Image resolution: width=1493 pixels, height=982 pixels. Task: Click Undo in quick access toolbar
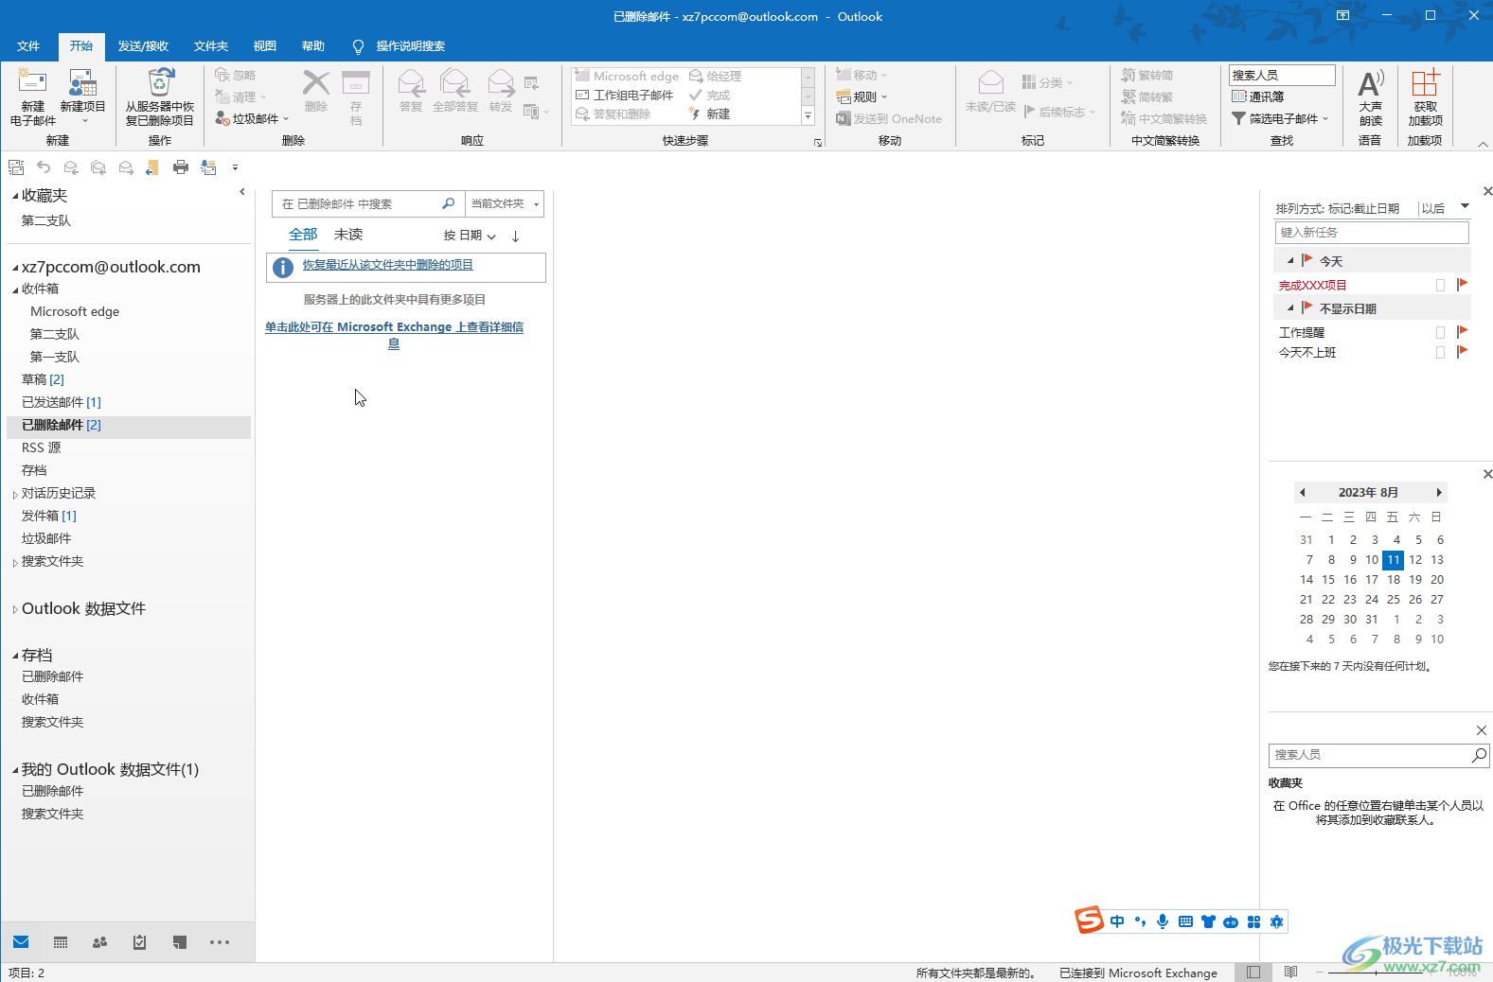[x=44, y=167]
